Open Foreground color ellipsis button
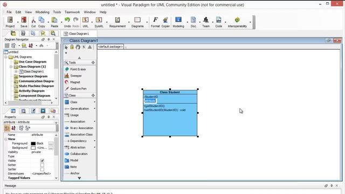 [51, 144]
